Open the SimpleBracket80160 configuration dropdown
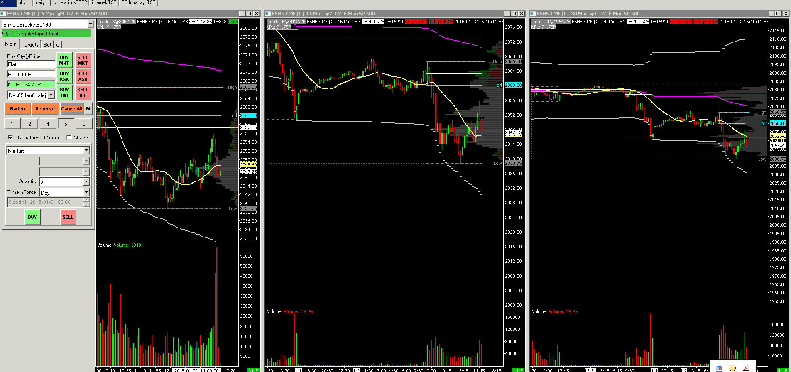The width and height of the screenshot is (791, 372). tap(91, 24)
